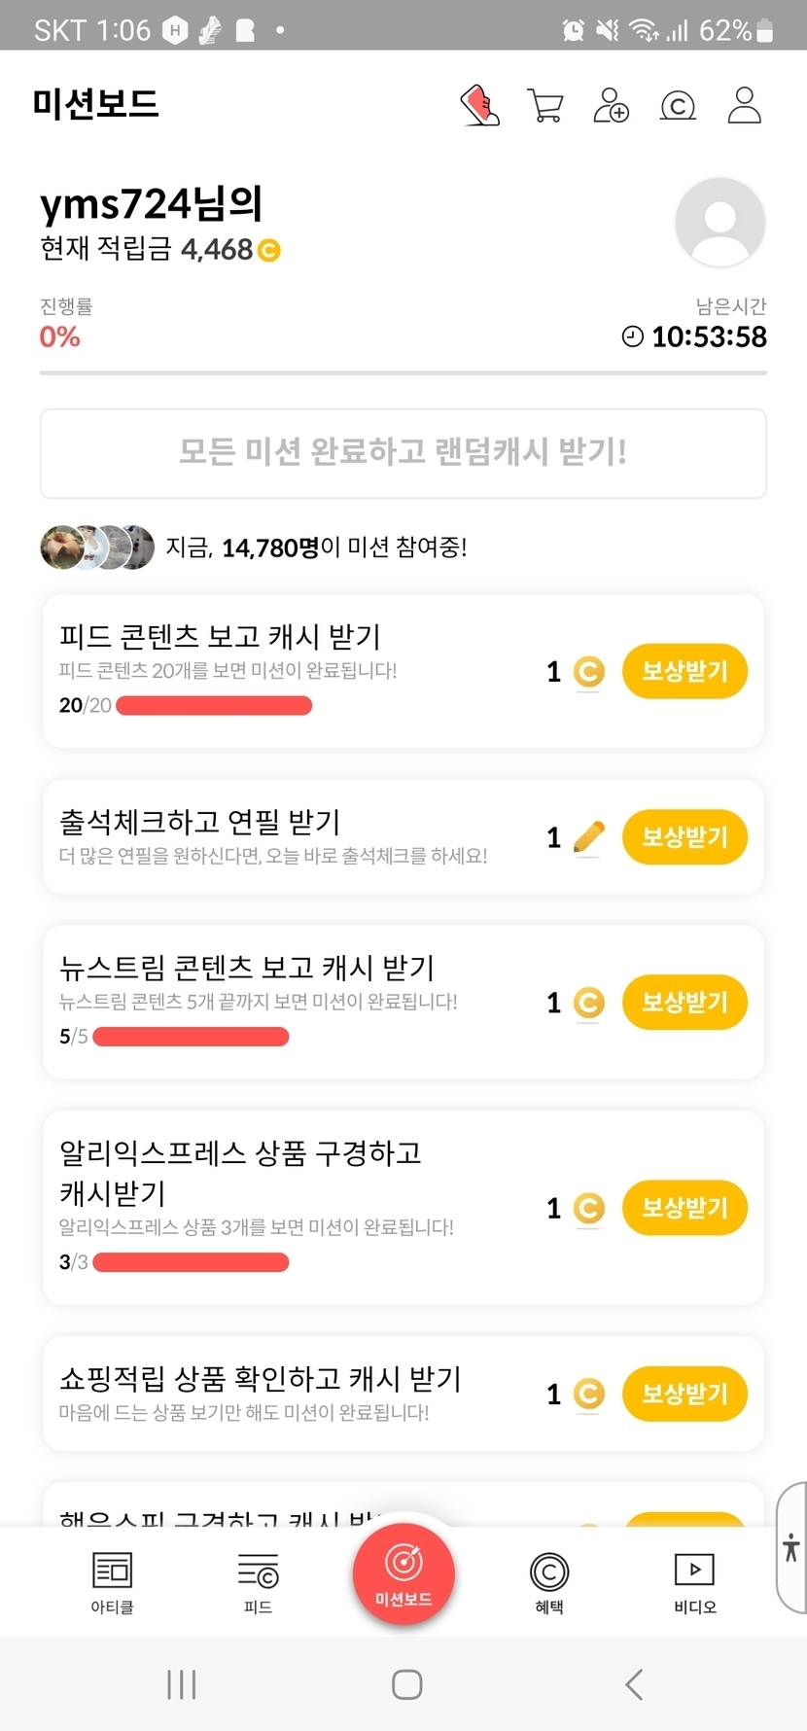Open the 비디오 tab
The width and height of the screenshot is (807, 1731).
[x=694, y=1582]
